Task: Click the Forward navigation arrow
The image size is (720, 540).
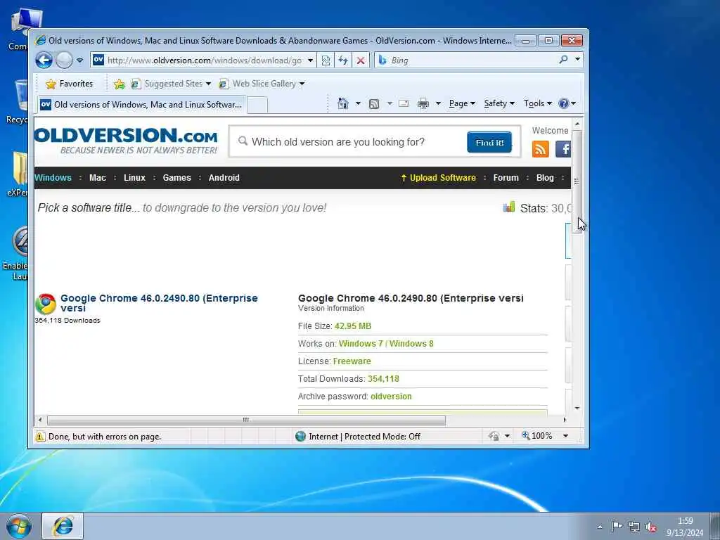Action: click(64, 60)
